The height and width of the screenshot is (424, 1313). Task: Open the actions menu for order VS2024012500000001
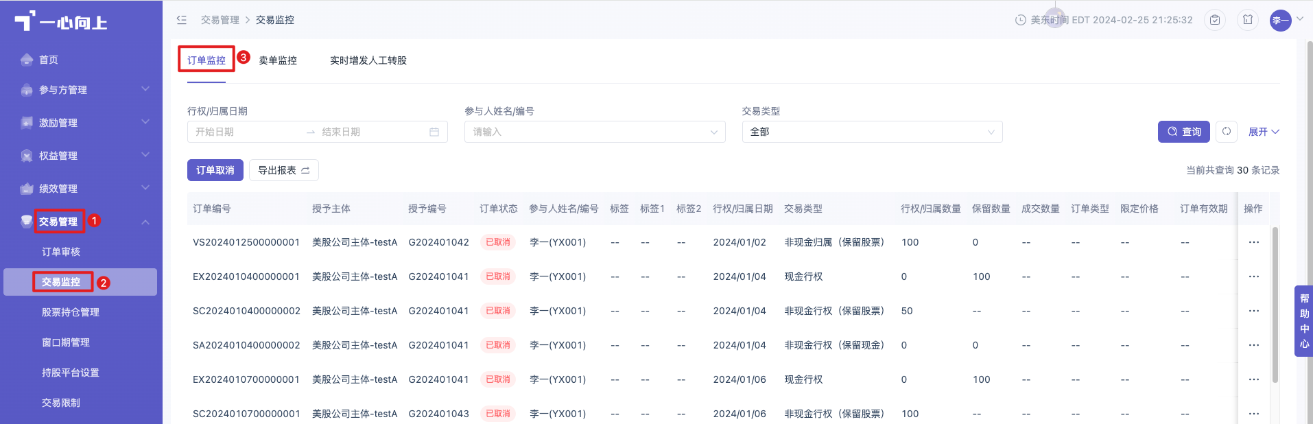click(1254, 242)
